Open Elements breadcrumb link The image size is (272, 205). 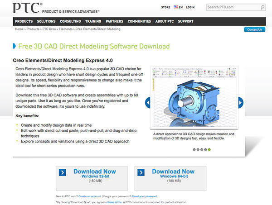66,29
